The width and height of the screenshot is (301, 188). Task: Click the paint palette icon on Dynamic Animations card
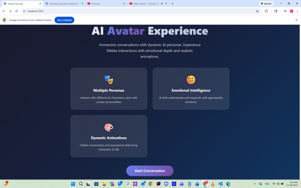coord(109,127)
